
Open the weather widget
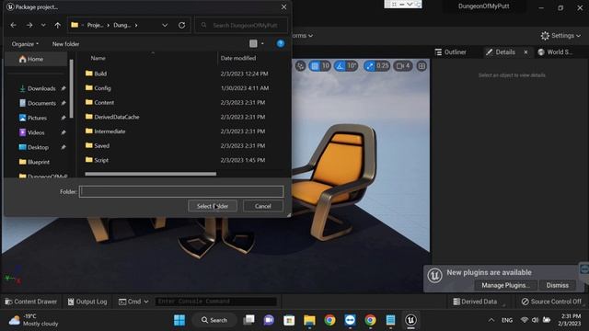[34, 320]
